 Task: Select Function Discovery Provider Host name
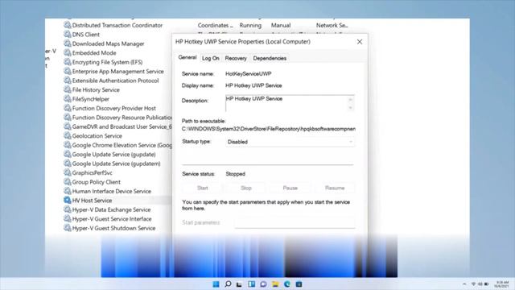pos(114,108)
